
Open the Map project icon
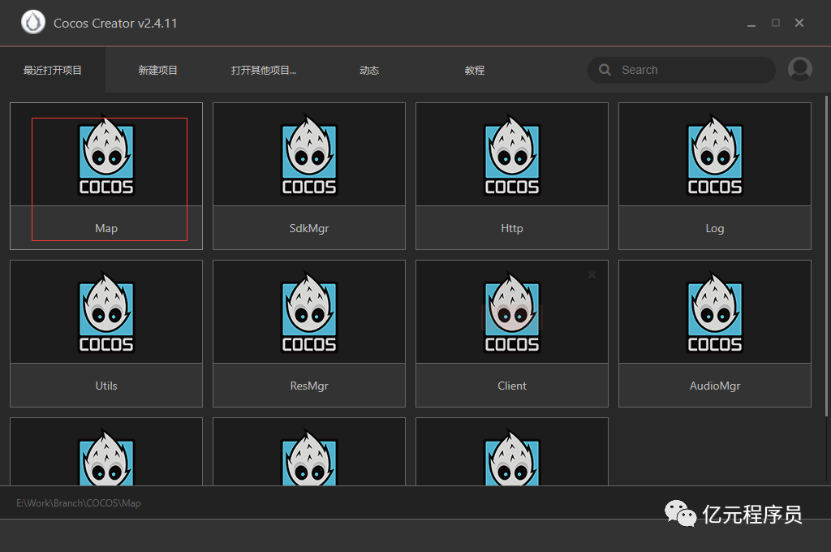(106, 155)
